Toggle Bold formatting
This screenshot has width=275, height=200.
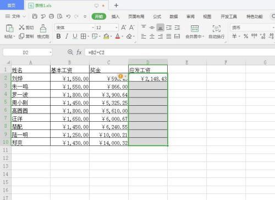click(x=58, y=36)
